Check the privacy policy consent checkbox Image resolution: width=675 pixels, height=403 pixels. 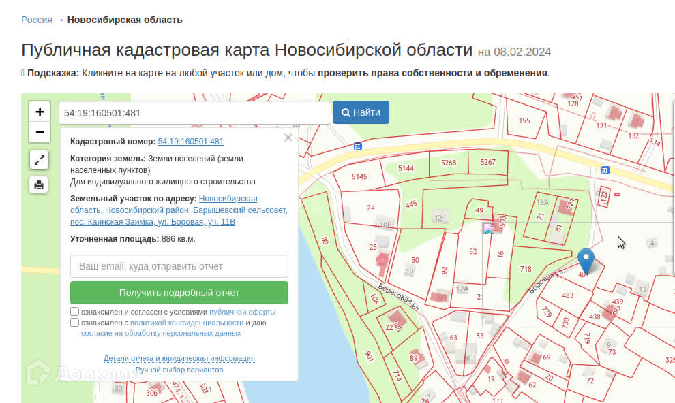(x=74, y=322)
